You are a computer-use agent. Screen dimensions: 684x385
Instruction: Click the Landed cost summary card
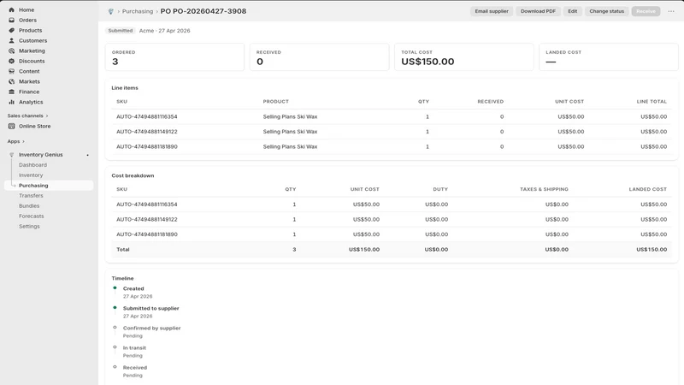tap(609, 56)
